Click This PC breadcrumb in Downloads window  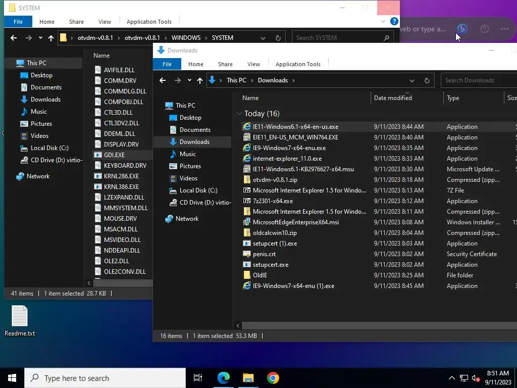(236, 80)
